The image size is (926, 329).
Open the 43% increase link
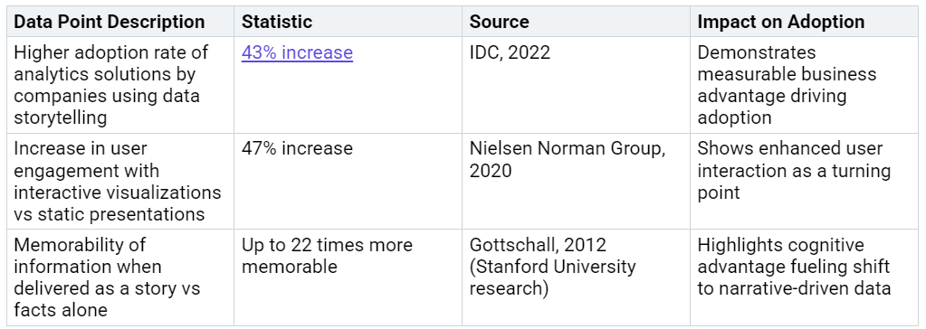pyautogui.click(x=297, y=52)
